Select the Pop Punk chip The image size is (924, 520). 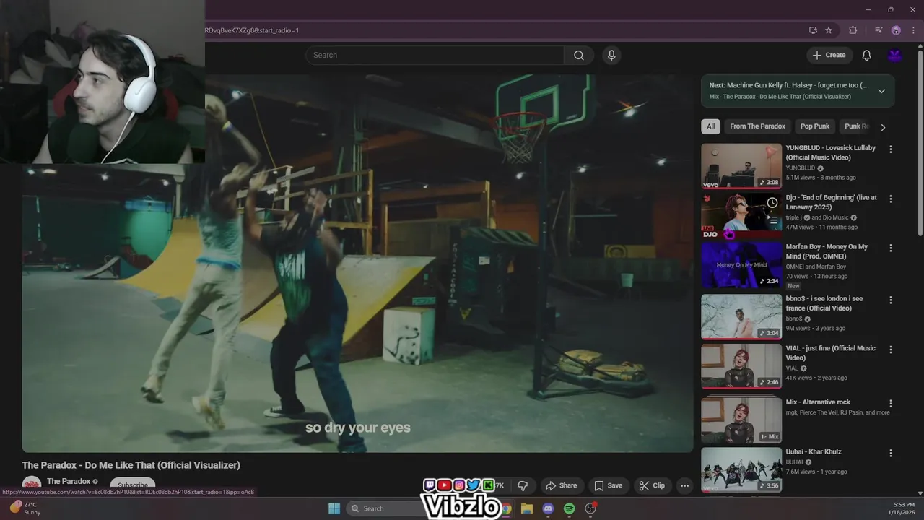pos(815,126)
